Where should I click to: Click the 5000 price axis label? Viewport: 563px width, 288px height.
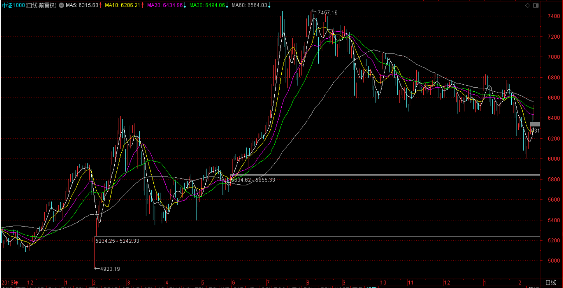click(x=554, y=261)
